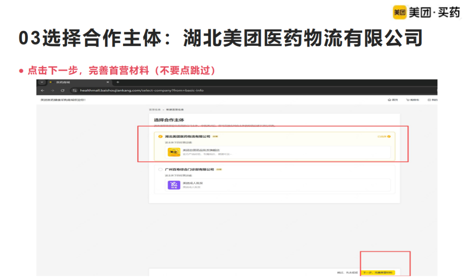Click the browser forward arrow
Image resolution: width=475 pixels, height=278 pixels.
point(52,91)
